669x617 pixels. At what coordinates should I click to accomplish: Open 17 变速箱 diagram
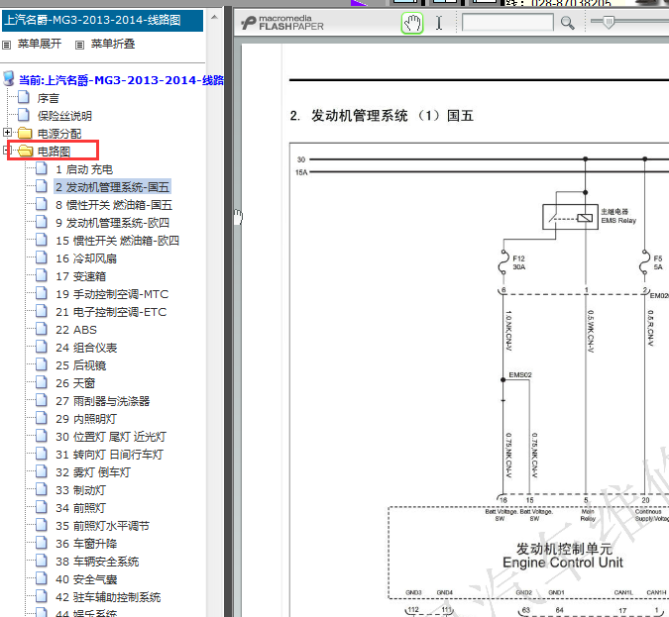tap(80, 276)
